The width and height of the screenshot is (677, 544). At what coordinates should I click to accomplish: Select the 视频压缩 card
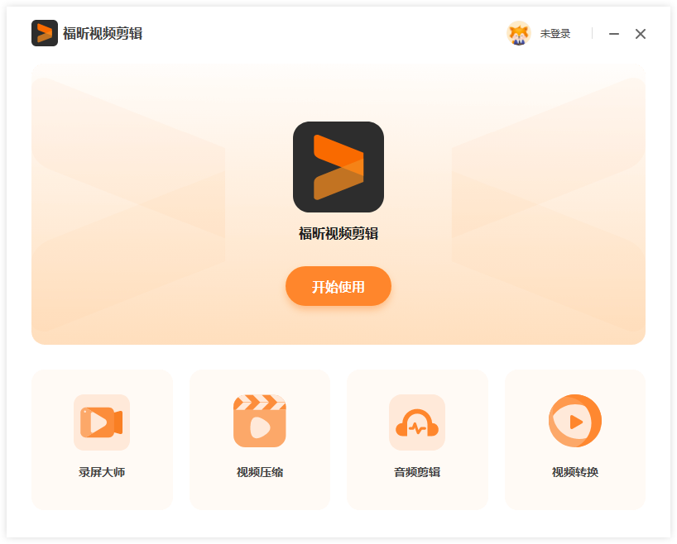coord(260,439)
